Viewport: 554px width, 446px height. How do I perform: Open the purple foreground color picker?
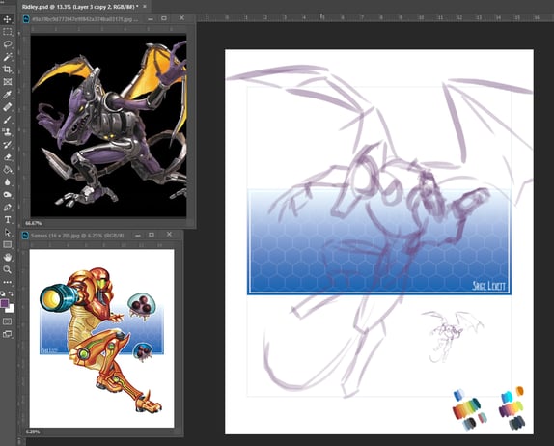tap(4, 303)
